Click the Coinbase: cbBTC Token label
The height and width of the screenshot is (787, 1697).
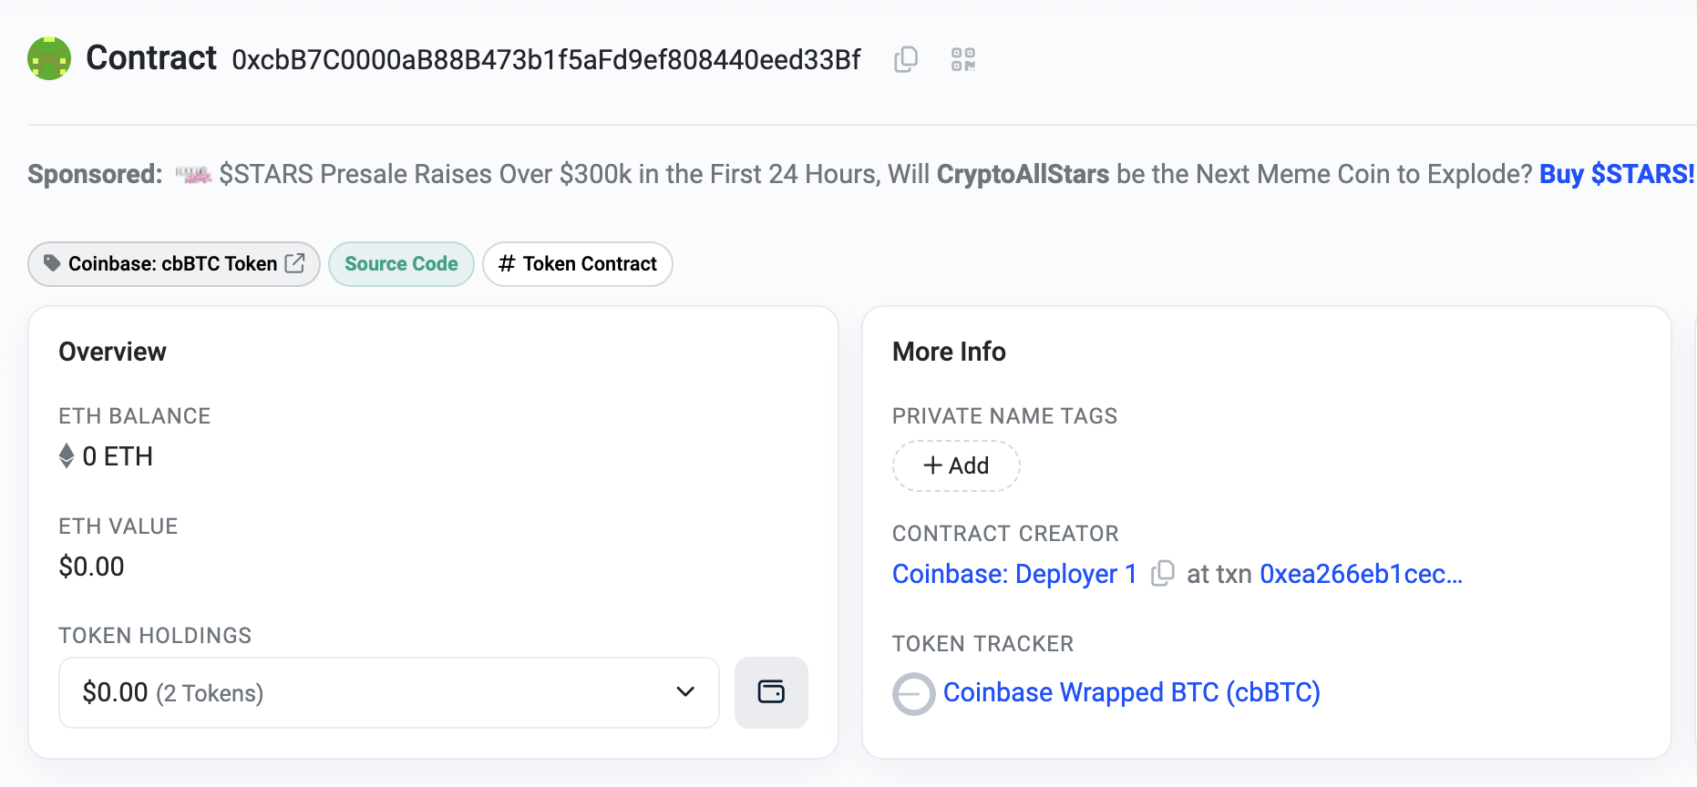pos(172,264)
